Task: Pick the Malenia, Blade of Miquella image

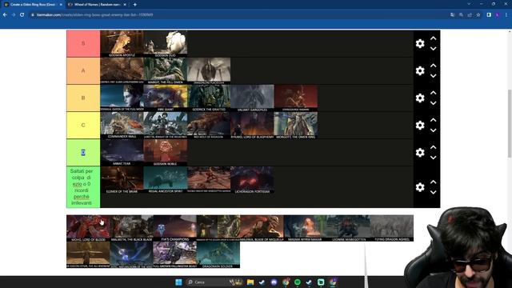Action: [x=262, y=228]
